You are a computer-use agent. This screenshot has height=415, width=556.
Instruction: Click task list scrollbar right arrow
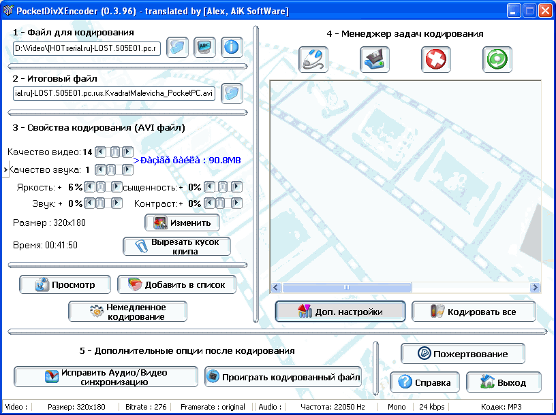(x=535, y=287)
